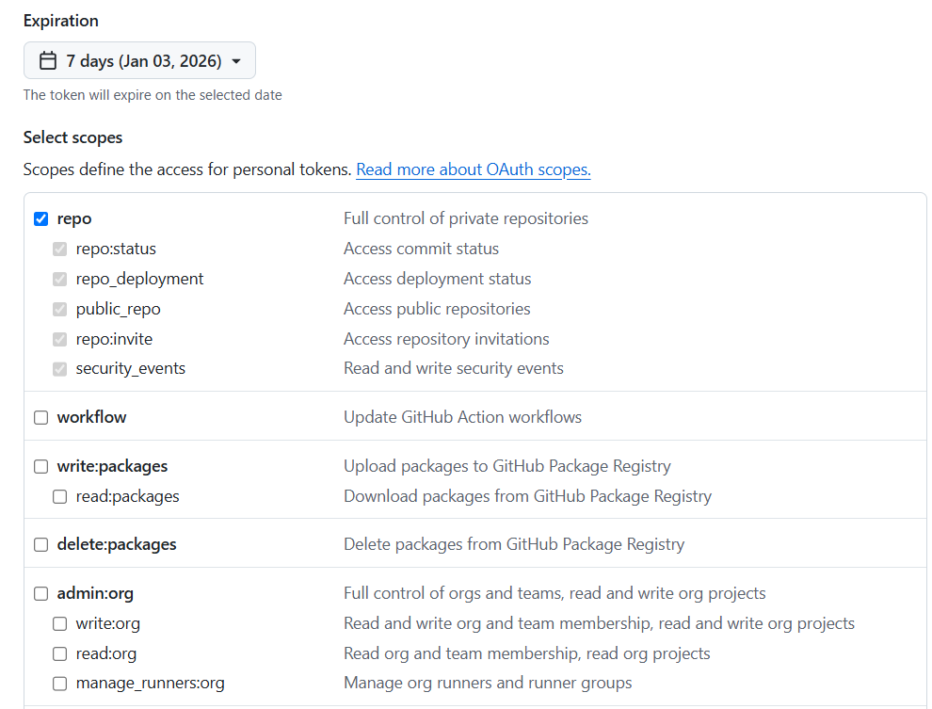The height and width of the screenshot is (709, 932).
Task: Enable the delete:packages scope
Action: click(40, 544)
